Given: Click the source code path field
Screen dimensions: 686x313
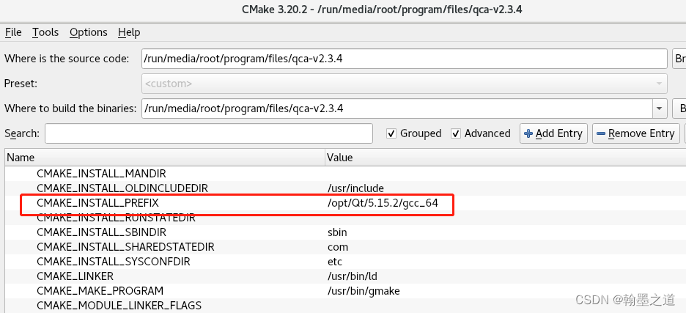Looking at the screenshot, I should pos(404,59).
